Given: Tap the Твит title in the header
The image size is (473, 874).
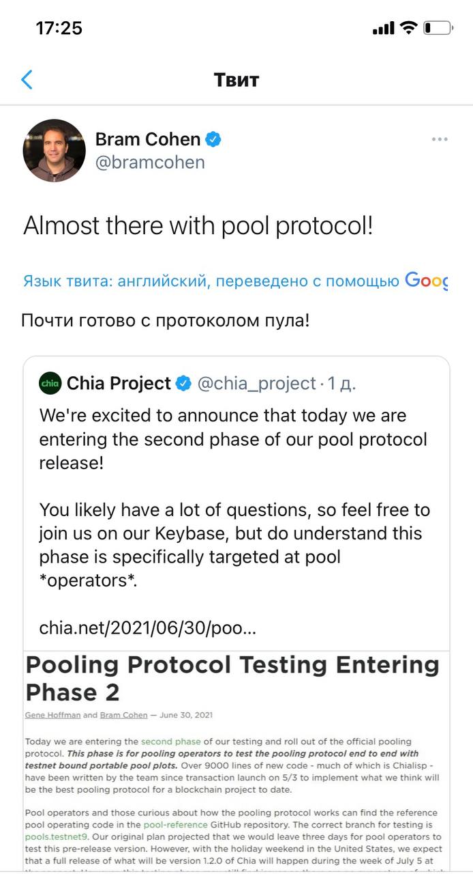Looking at the screenshot, I should (x=236, y=80).
